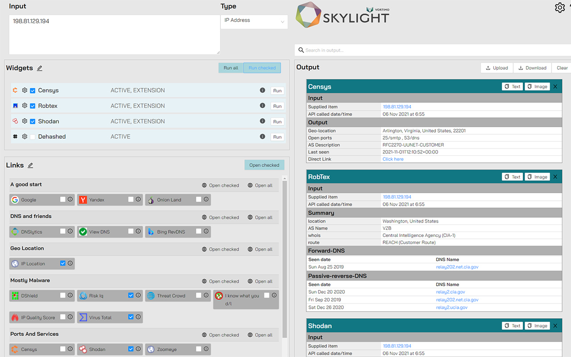Close the Shodan output card
Image resolution: width=571 pixels, height=357 pixels.
555,326
